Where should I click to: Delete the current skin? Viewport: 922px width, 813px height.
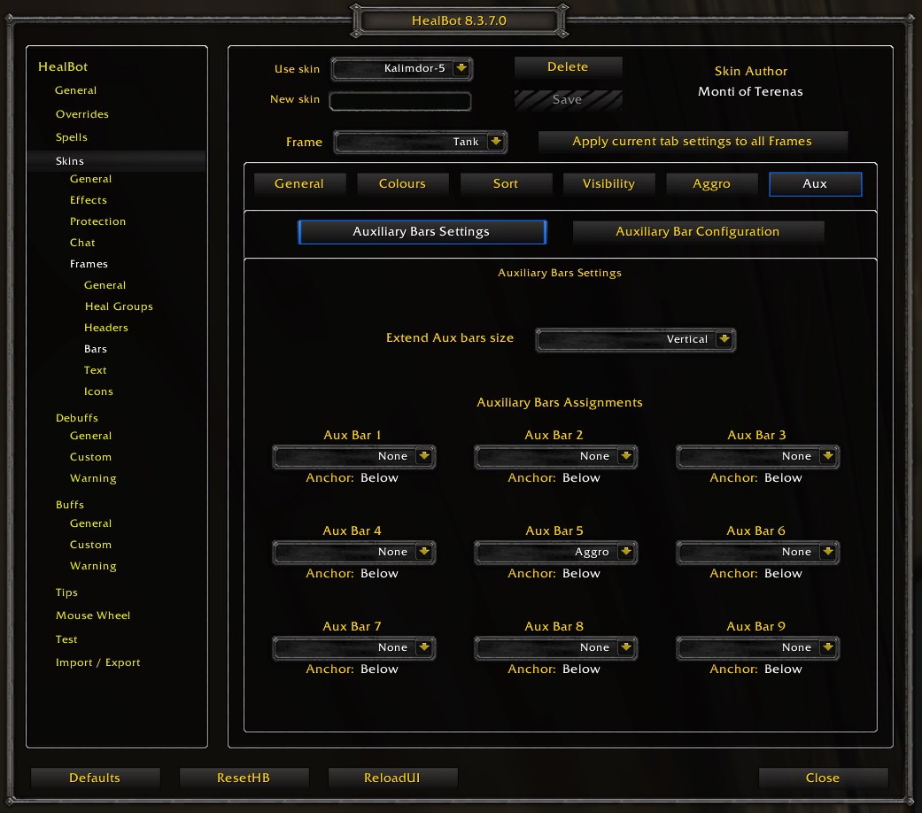568,67
